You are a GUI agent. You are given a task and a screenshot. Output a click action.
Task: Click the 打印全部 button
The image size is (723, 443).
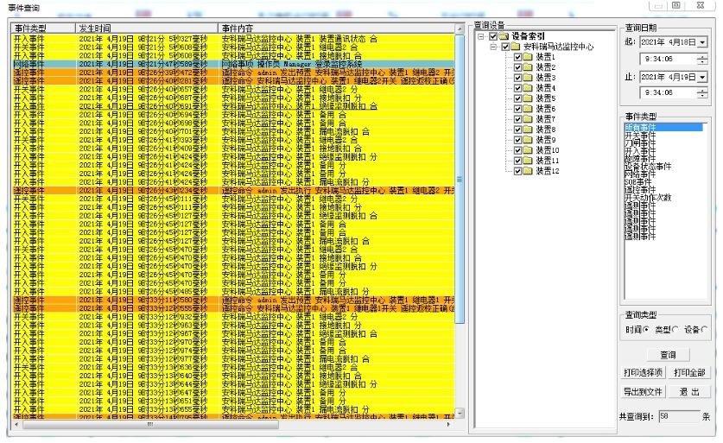click(x=689, y=372)
